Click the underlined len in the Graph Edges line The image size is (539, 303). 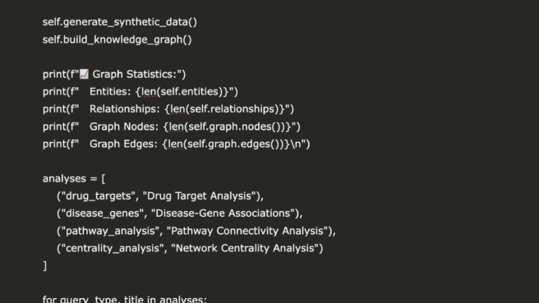coord(175,144)
